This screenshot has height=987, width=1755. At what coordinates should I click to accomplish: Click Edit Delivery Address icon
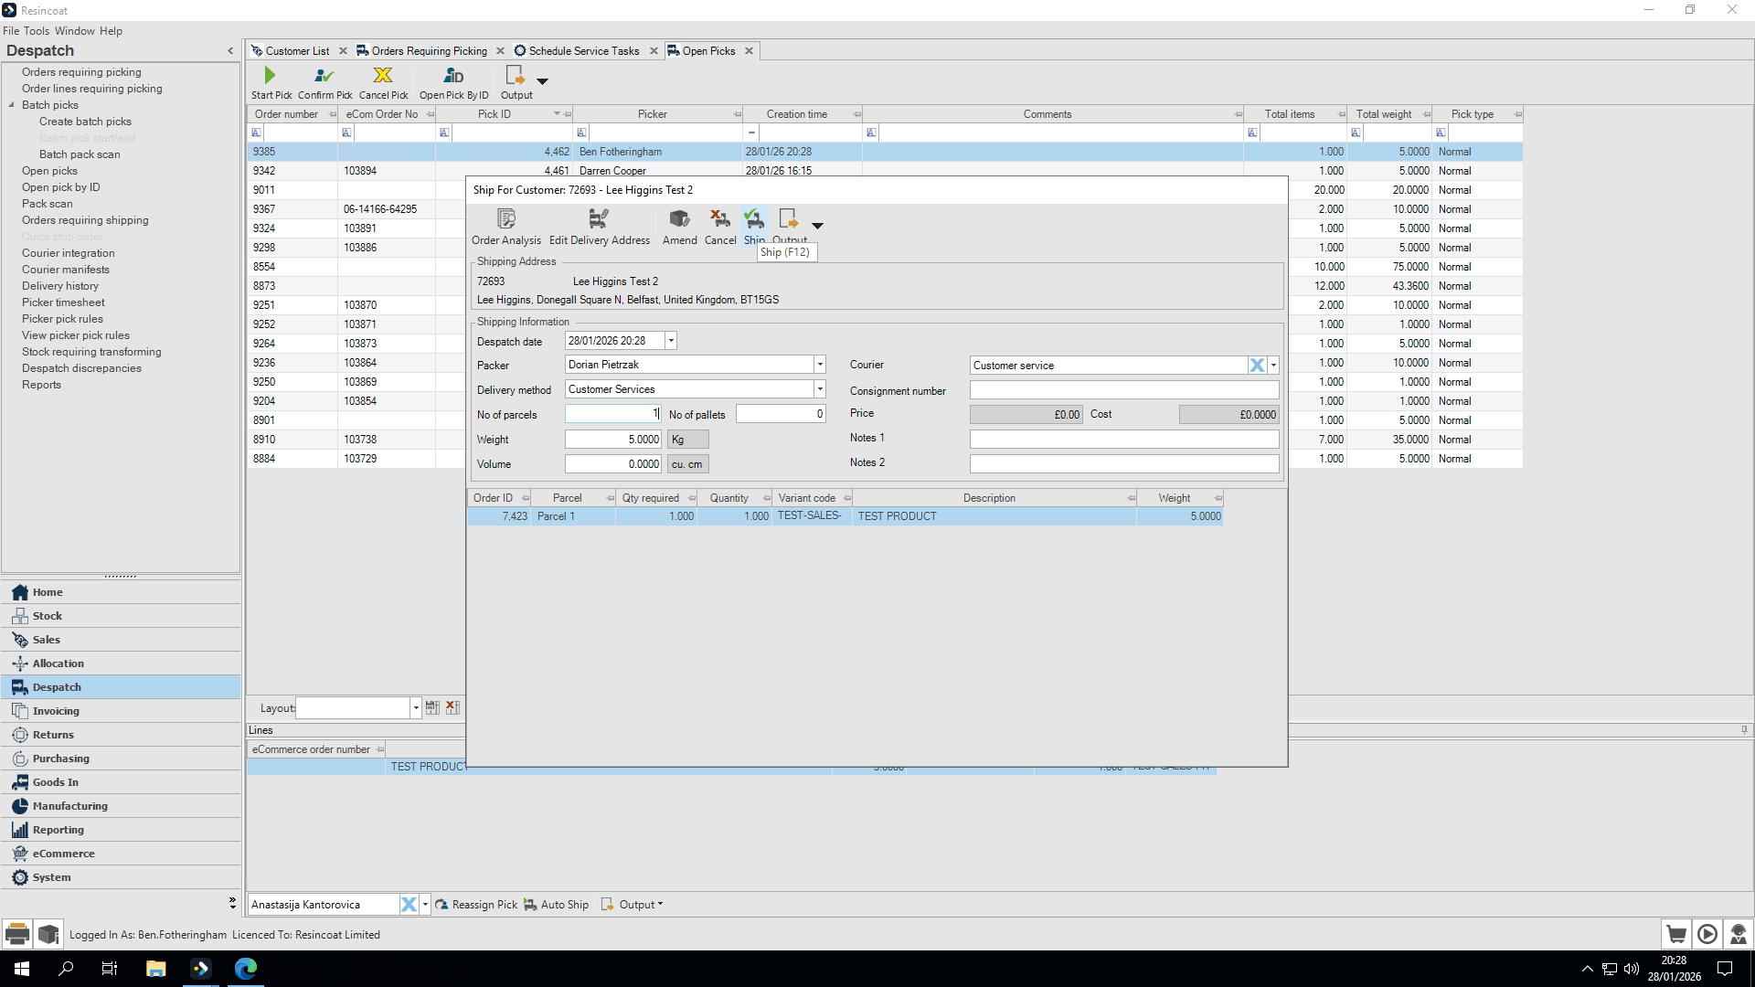[x=599, y=219]
